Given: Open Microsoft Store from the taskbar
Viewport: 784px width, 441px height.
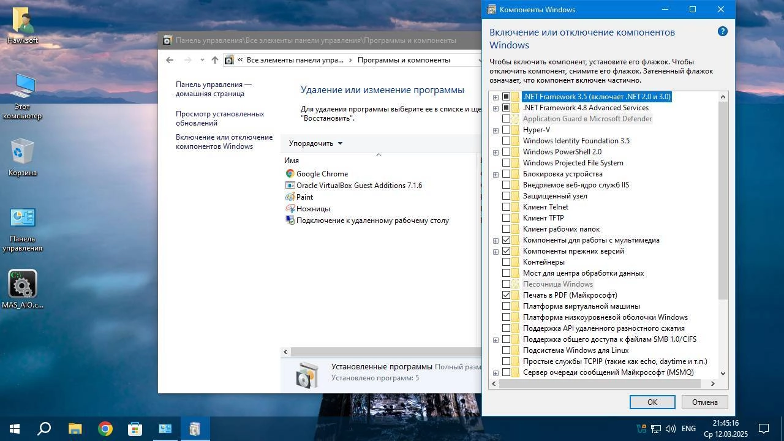Looking at the screenshot, I should (135, 429).
